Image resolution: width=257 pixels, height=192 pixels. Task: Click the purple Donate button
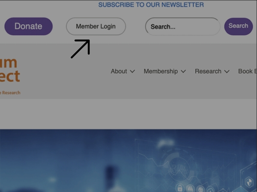click(x=29, y=26)
